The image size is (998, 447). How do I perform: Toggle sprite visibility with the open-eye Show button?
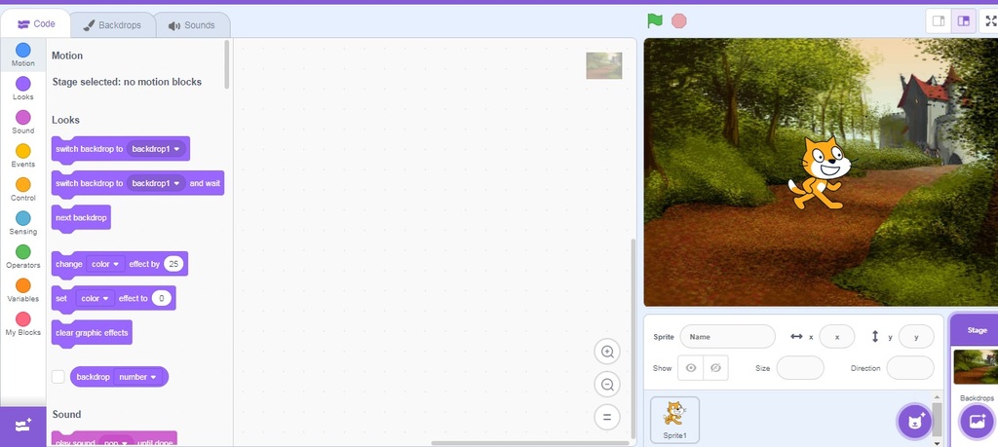[690, 368]
